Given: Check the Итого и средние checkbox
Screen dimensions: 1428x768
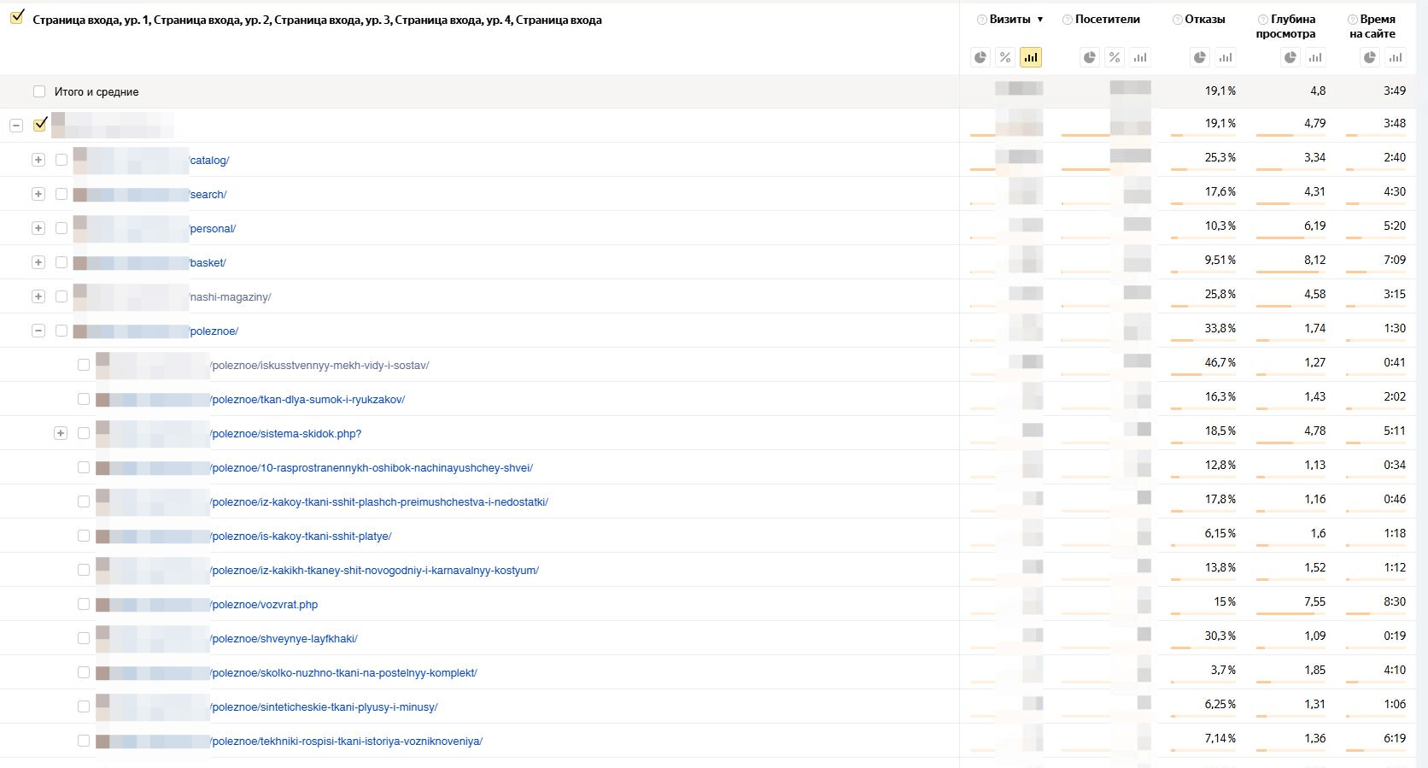Looking at the screenshot, I should (39, 91).
